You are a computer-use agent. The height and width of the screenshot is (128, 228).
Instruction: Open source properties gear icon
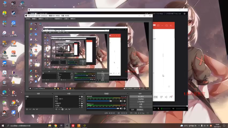62,109
